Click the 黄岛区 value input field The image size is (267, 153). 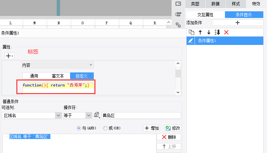(x=141, y=115)
